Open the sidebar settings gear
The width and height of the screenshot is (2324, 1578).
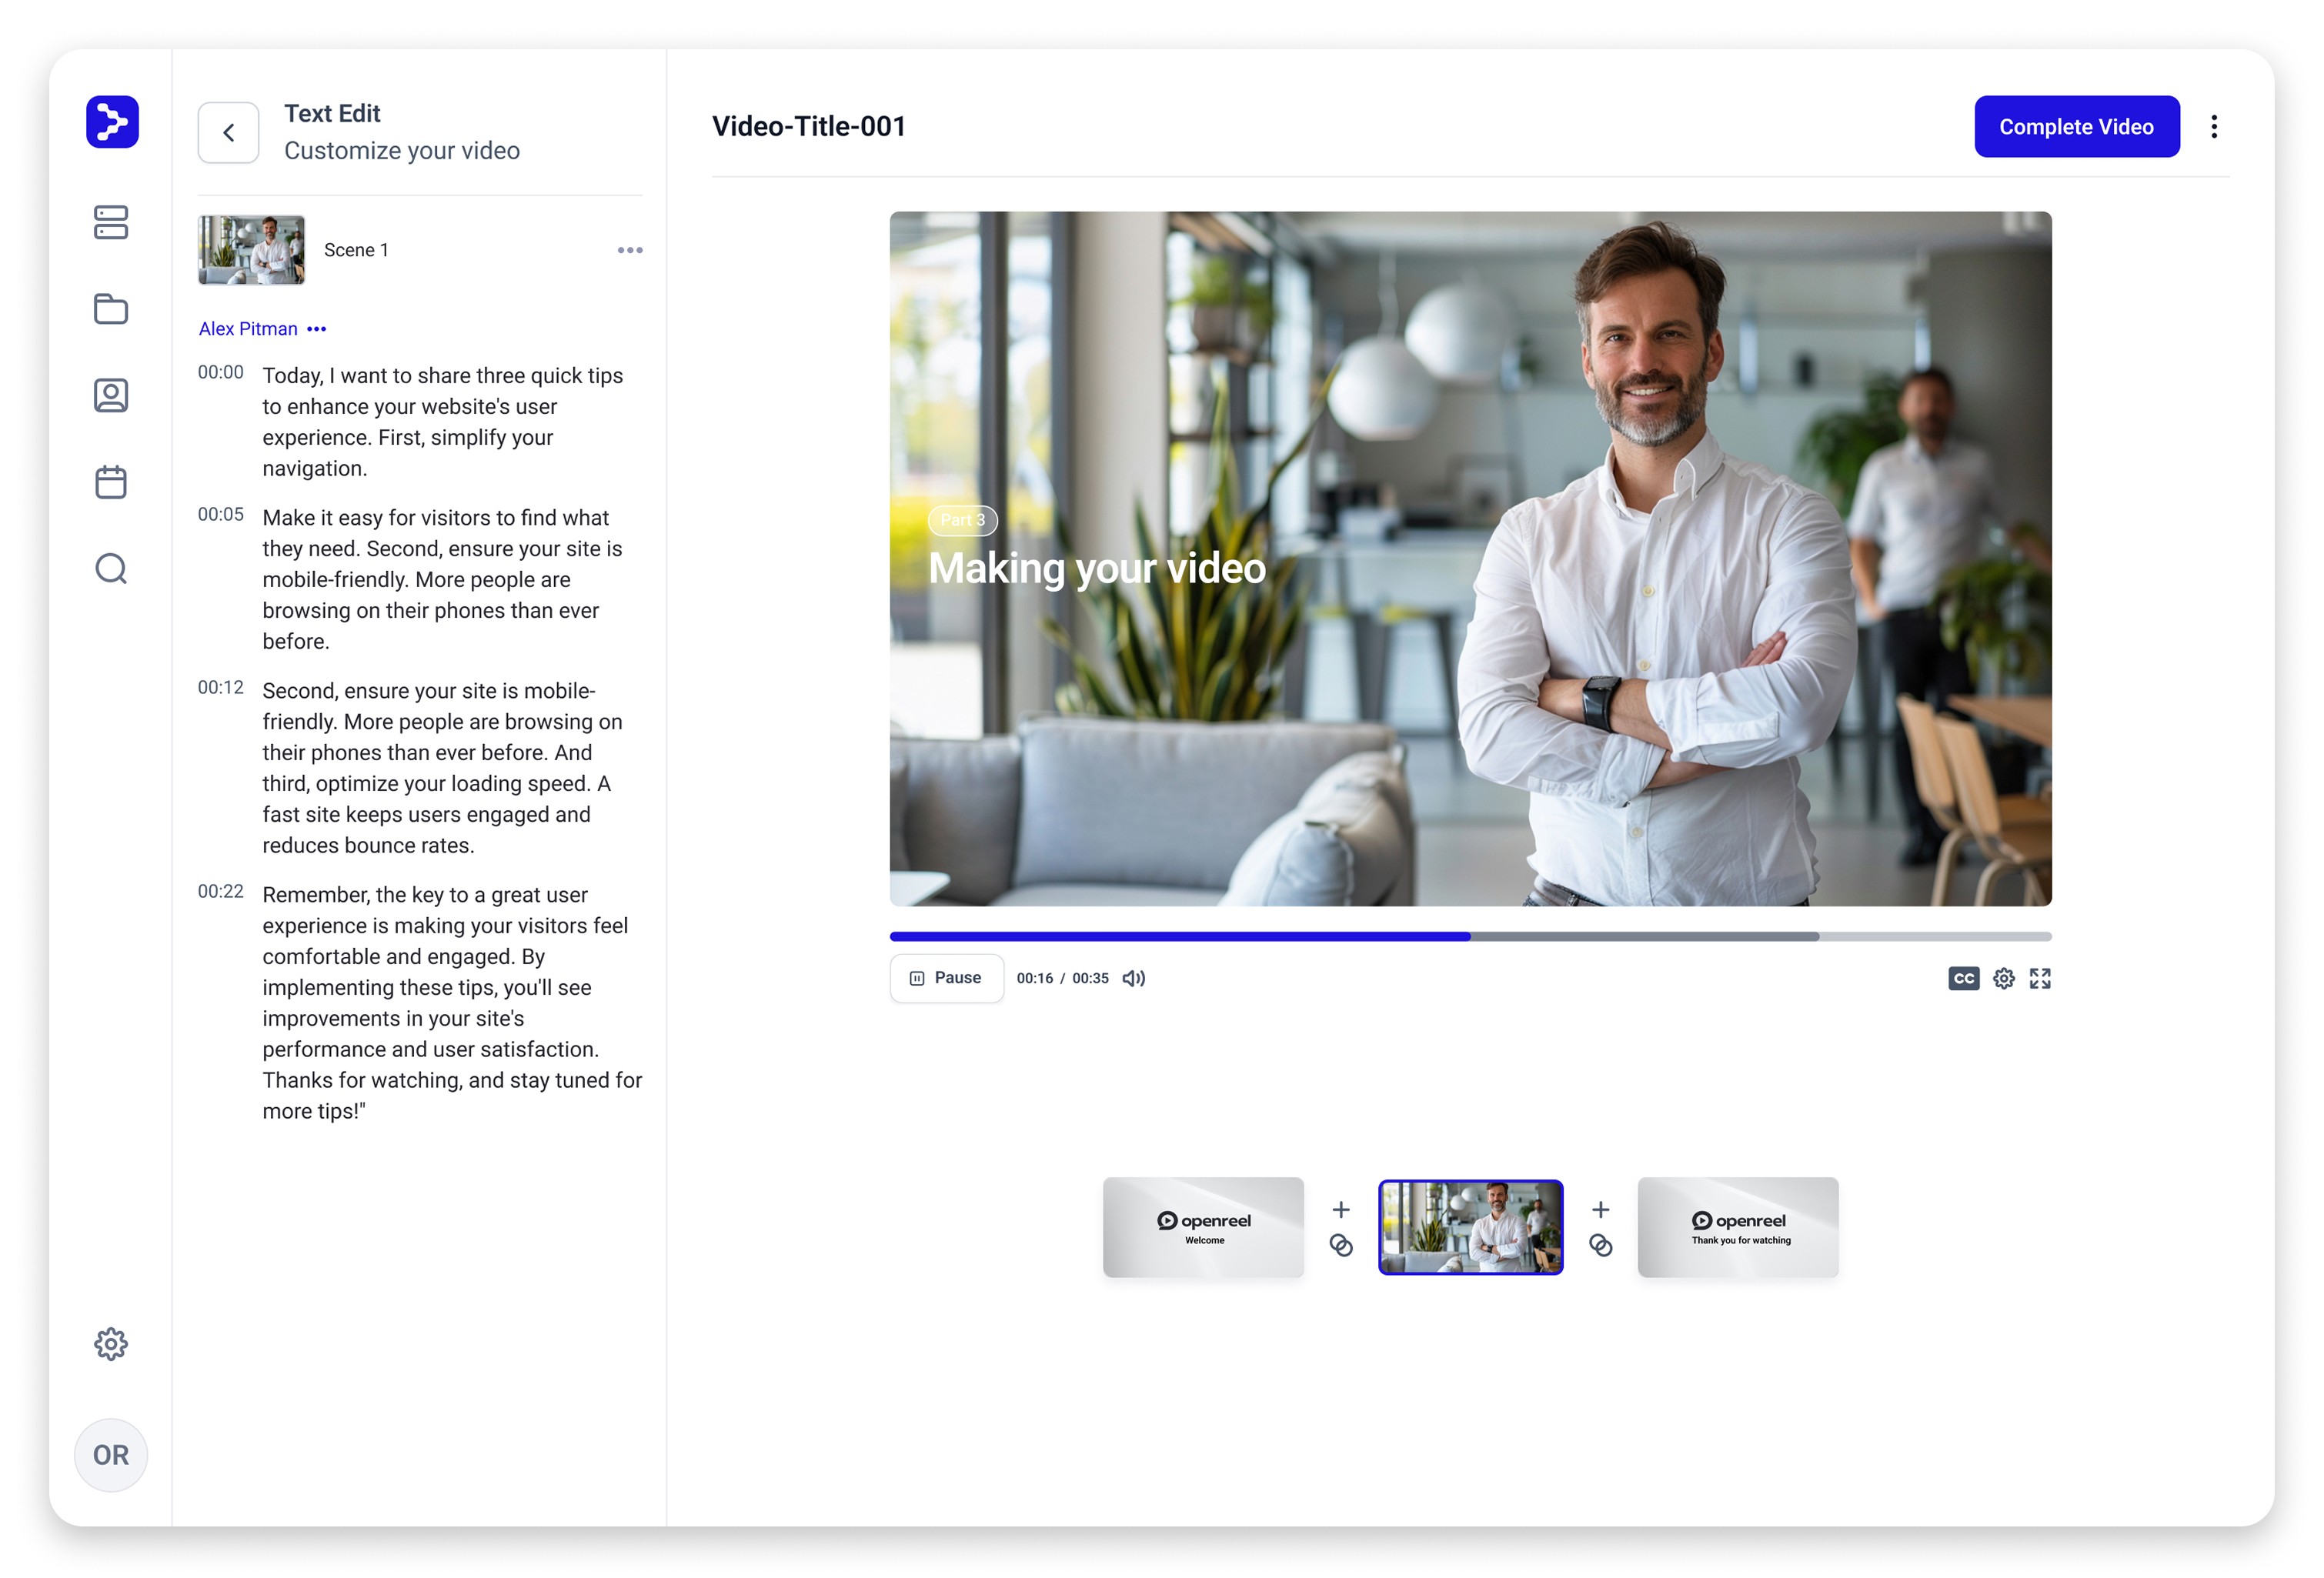coord(111,1344)
